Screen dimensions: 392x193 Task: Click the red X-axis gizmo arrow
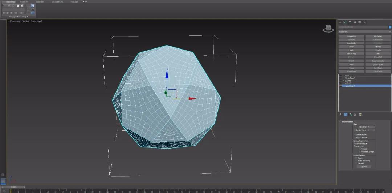pos(192,99)
